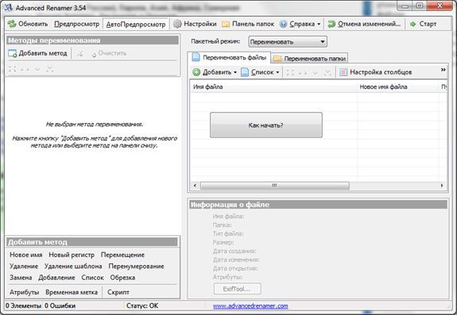Click the horizontal scrollbar thumb
This screenshot has height=315, width=457.
pos(274,186)
